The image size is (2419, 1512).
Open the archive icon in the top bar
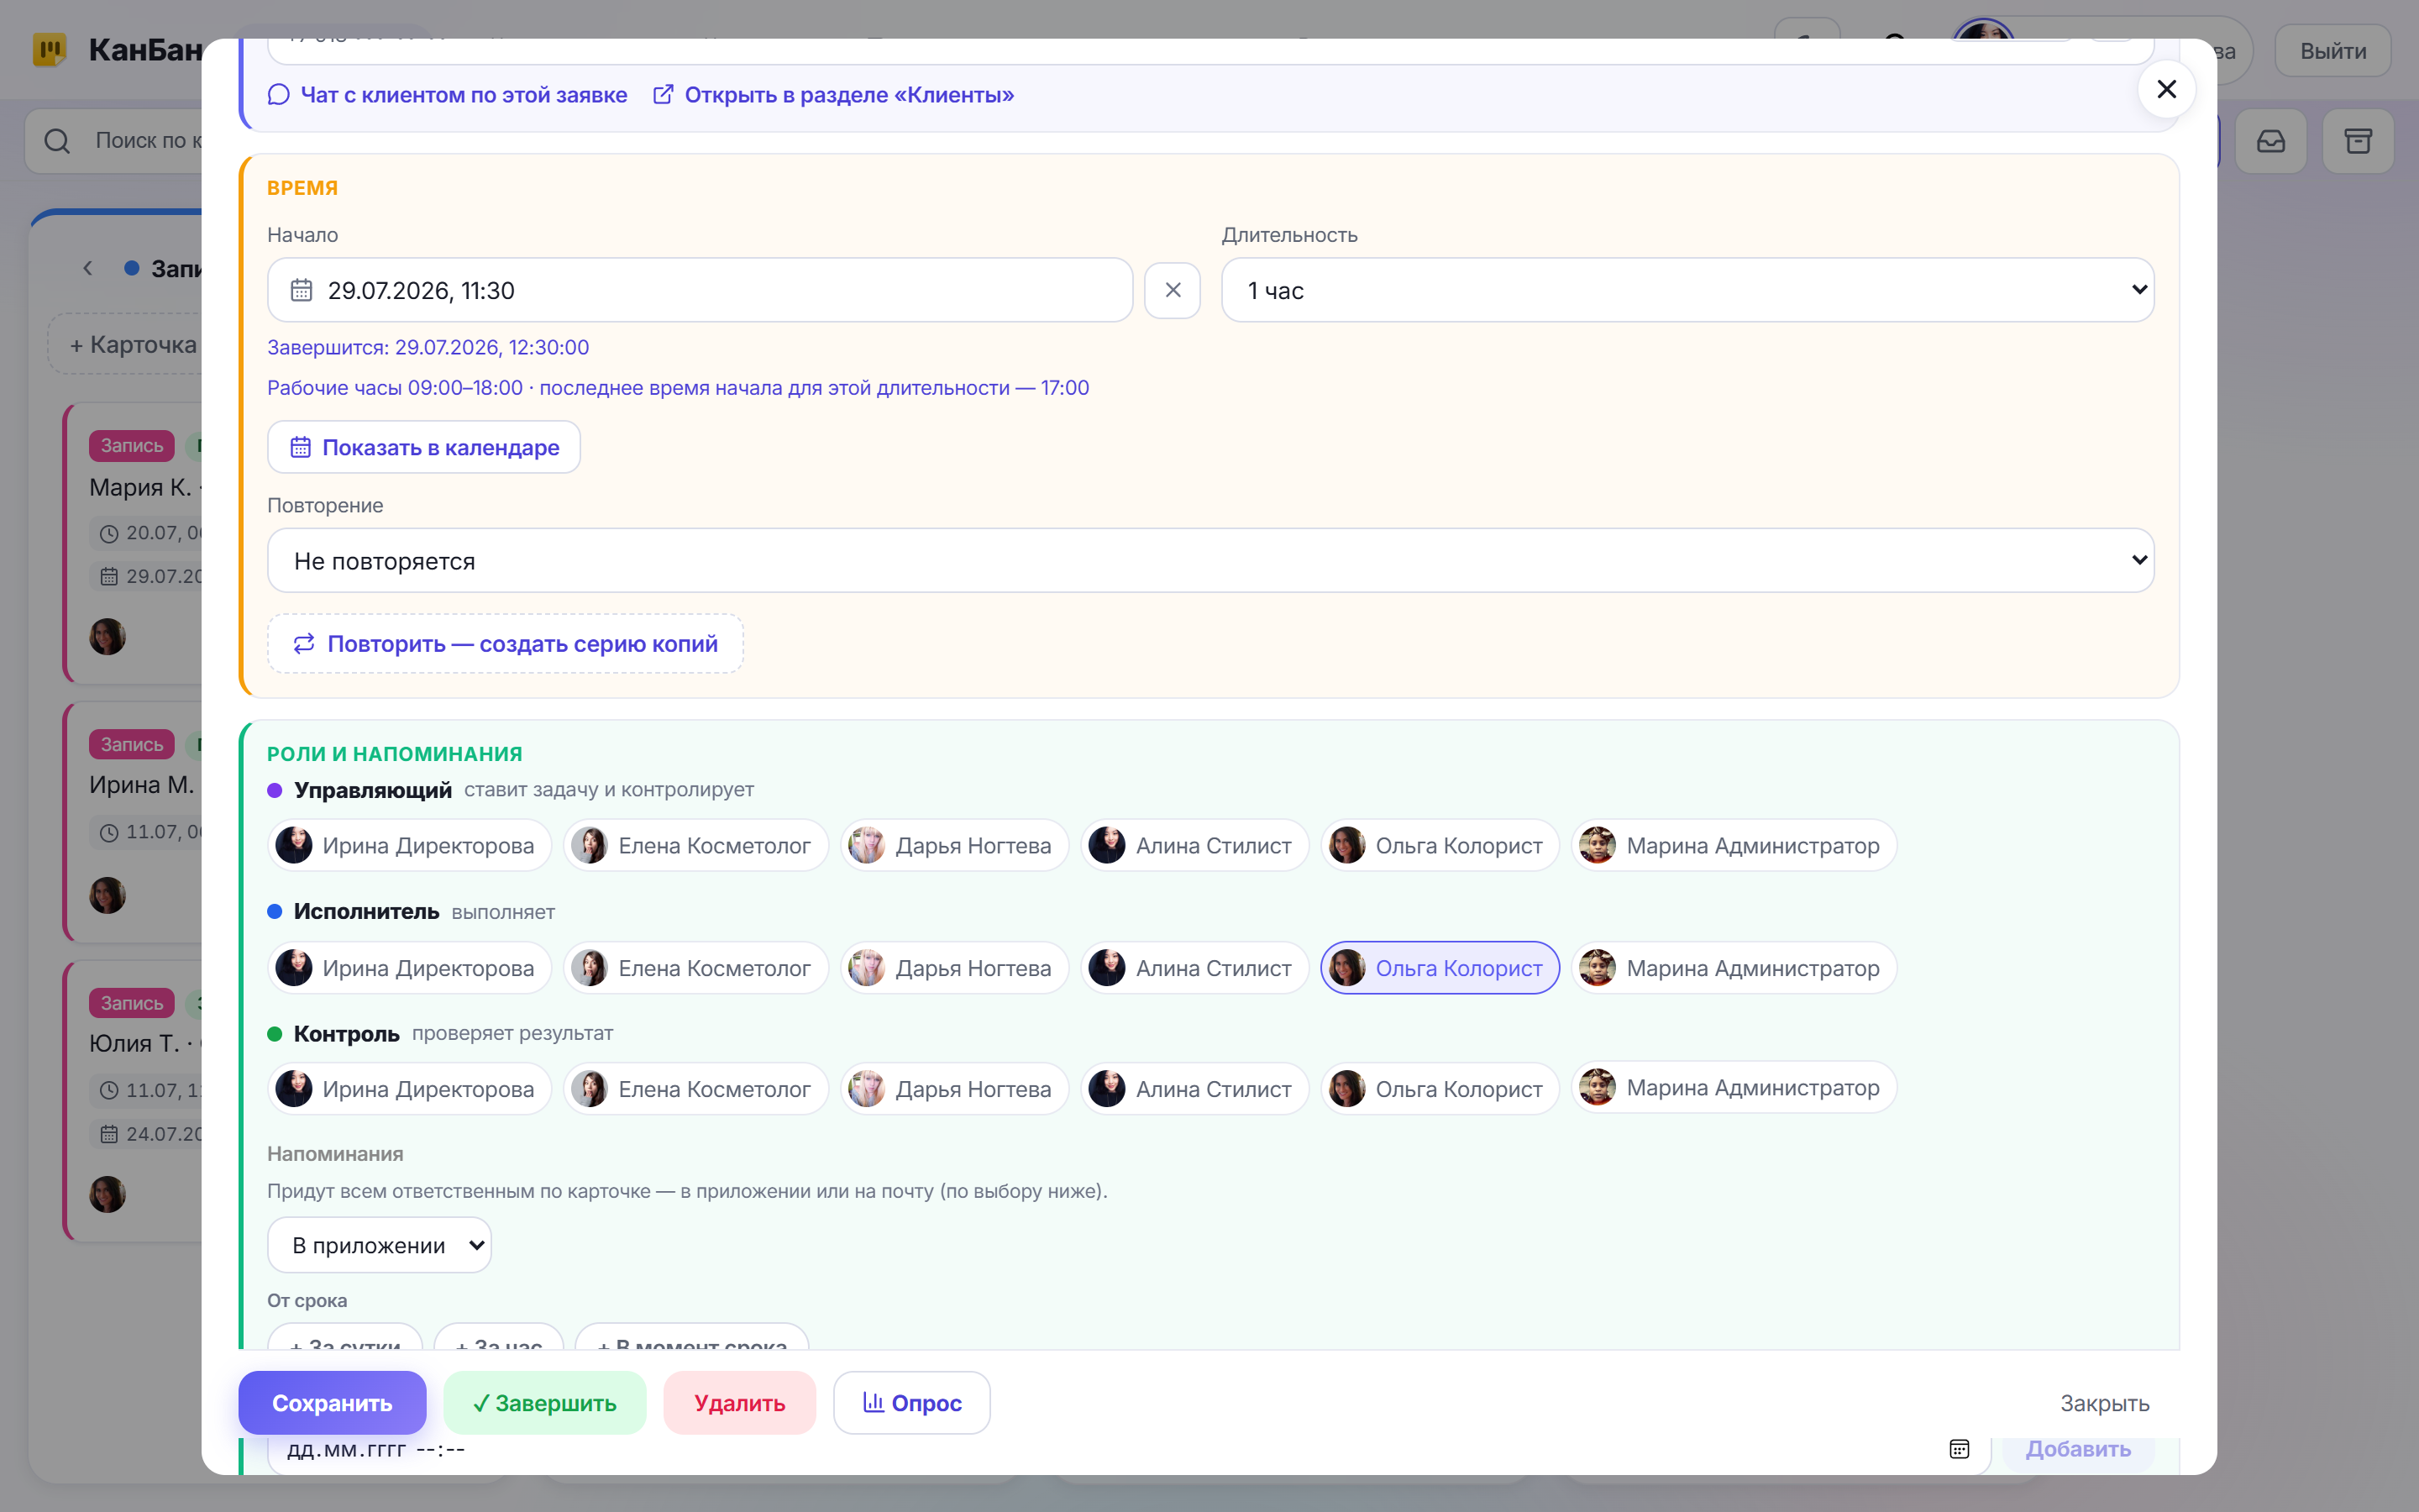2358,141
